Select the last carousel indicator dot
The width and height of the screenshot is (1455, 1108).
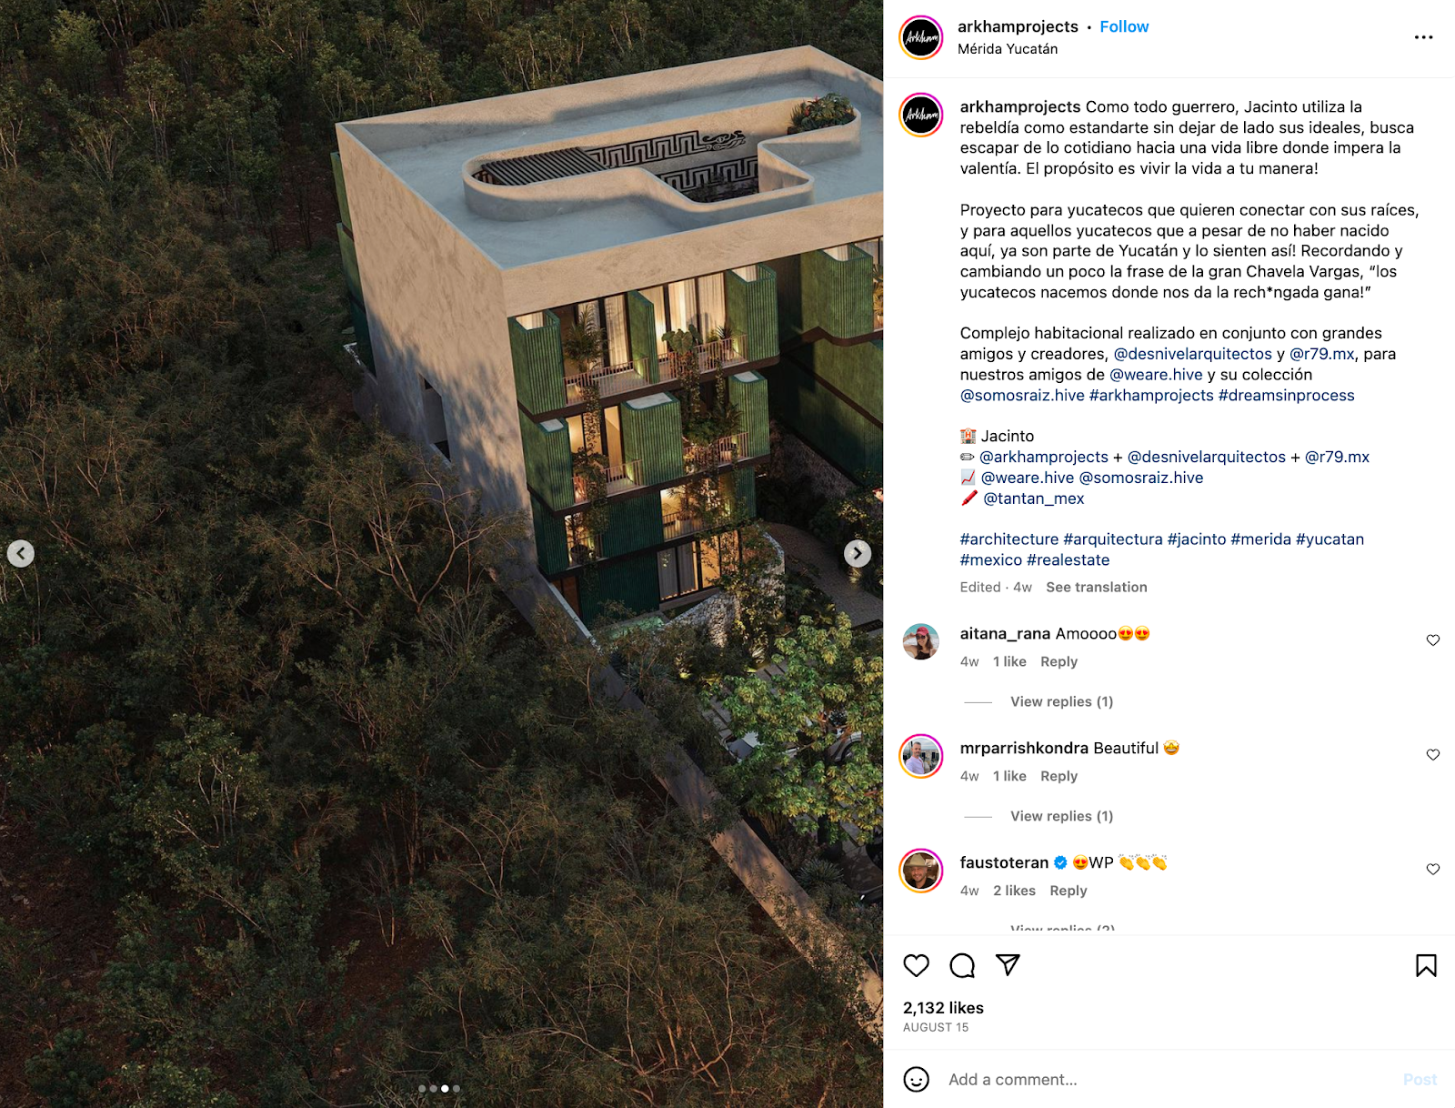tap(457, 1088)
